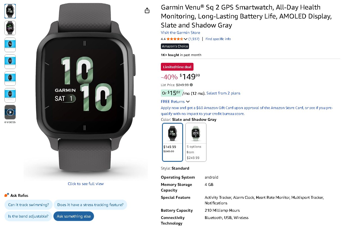Click to see full view of watch
342x226 pixels.
point(86,184)
